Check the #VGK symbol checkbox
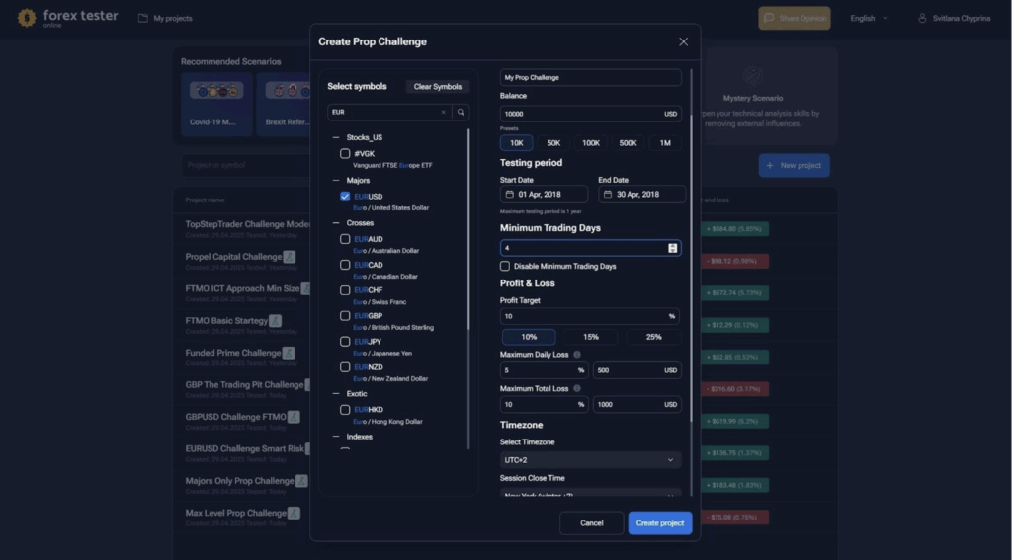The height and width of the screenshot is (560, 1012). [345, 153]
